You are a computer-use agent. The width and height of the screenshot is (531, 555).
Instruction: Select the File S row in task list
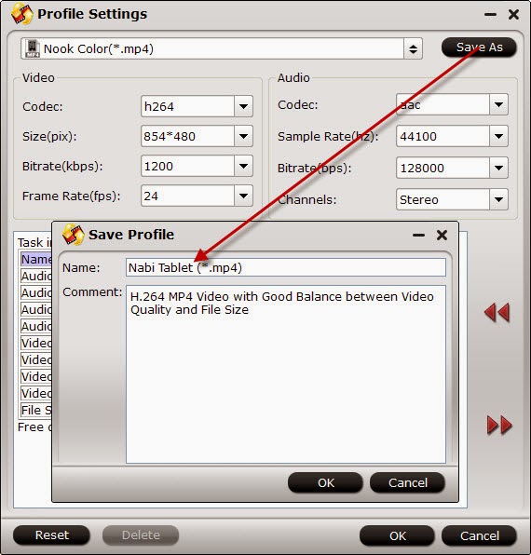[36, 410]
